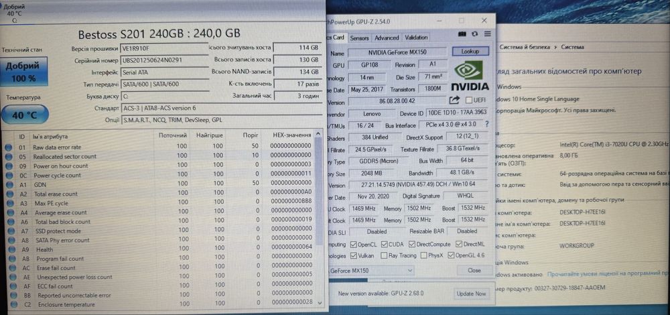Click the GPU-Z Close button
The height and width of the screenshot is (315, 670).
point(474,270)
